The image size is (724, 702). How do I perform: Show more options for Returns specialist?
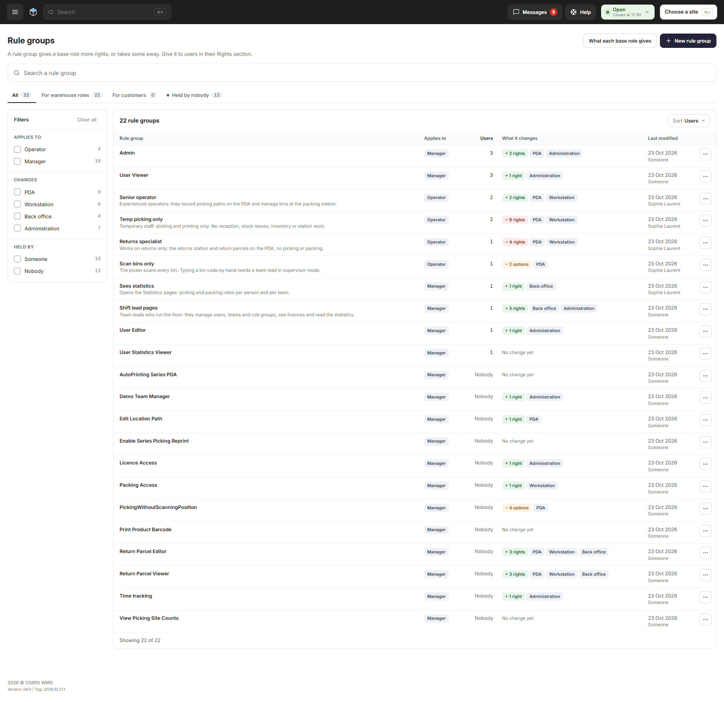pos(705,243)
